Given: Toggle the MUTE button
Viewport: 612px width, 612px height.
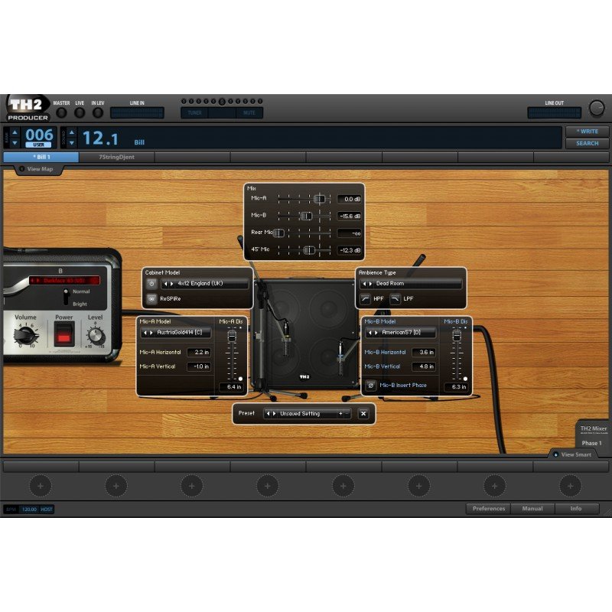Looking at the screenshot, I should 249,113.
